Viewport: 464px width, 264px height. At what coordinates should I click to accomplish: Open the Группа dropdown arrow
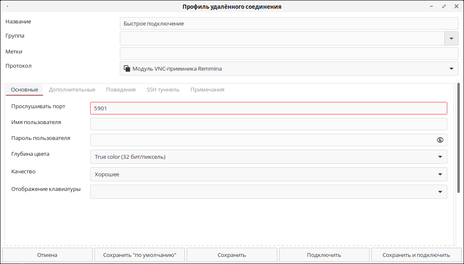pyautogui.click(x=451, y=38)
